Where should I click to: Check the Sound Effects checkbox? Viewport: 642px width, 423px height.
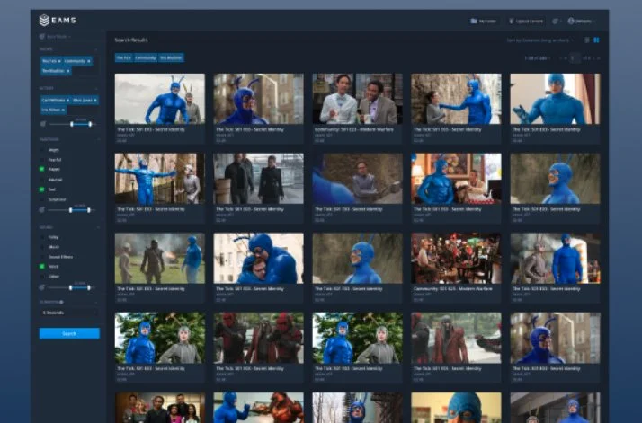point(41,257)
